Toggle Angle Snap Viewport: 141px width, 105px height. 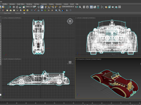click(x=49, y=7)
